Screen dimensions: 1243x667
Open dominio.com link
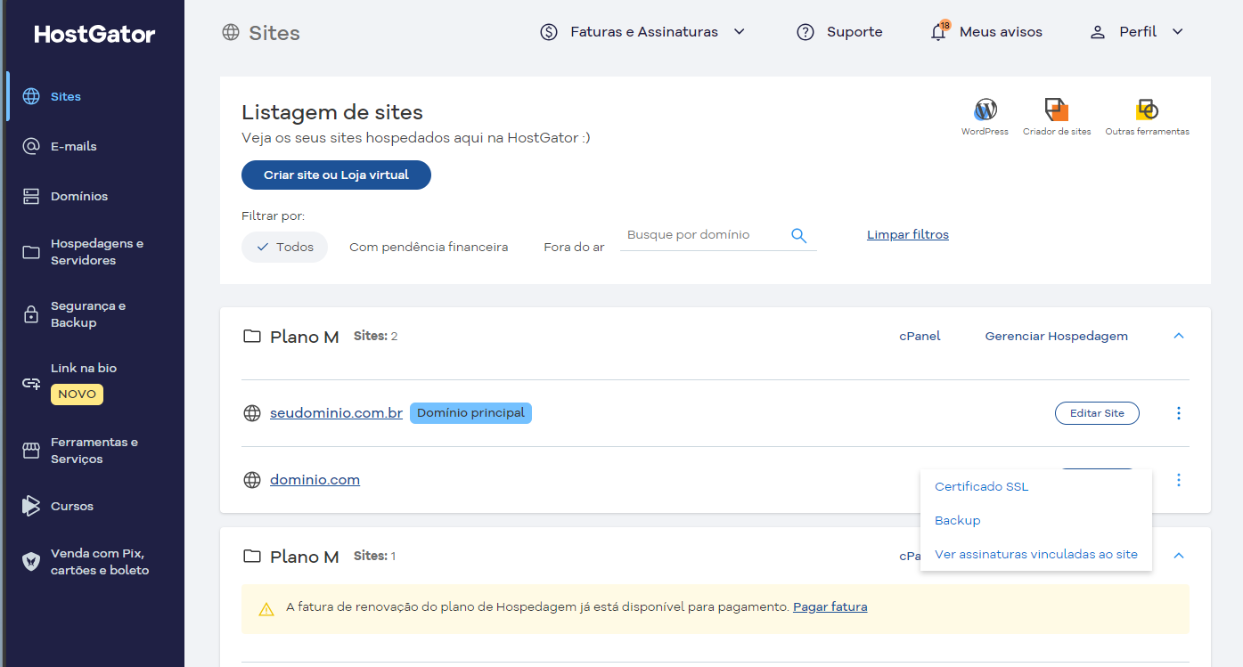(x=315, y=480)
